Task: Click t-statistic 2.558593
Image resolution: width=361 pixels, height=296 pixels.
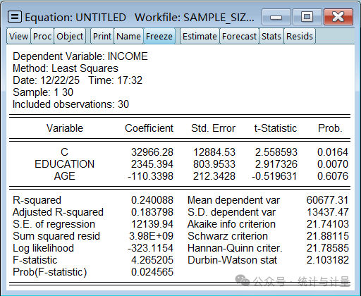Action: click(276, 152)
